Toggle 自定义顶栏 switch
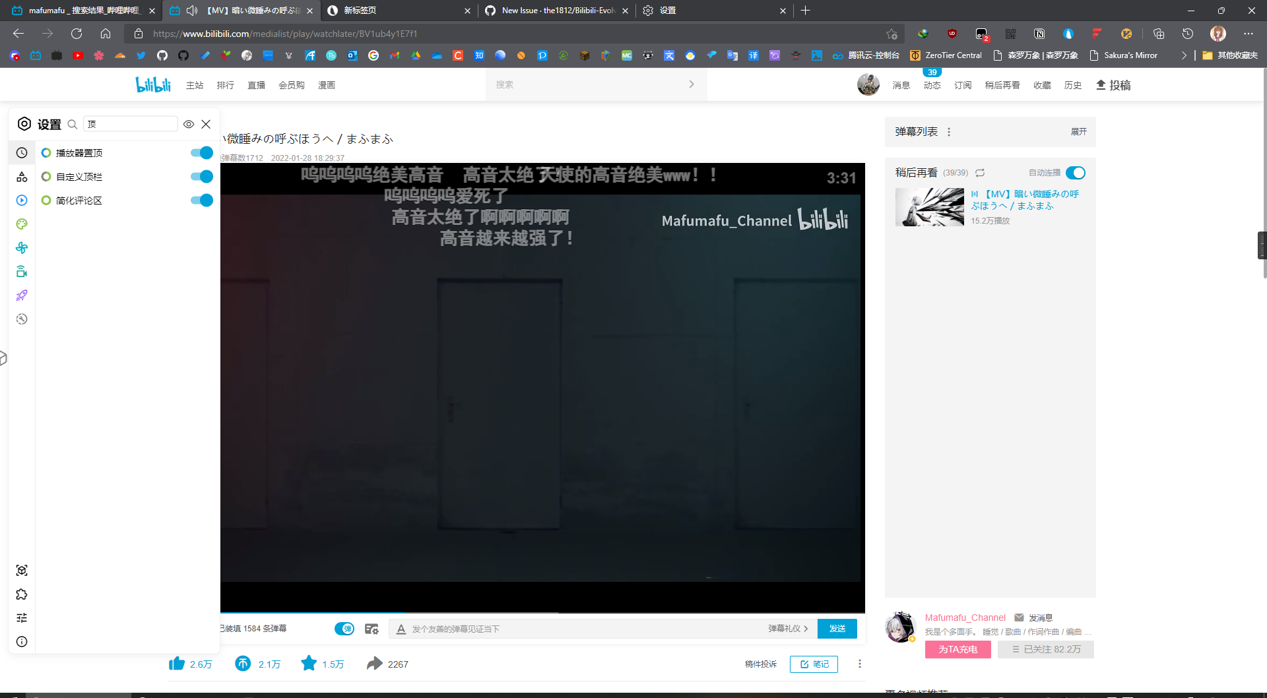The height and width of the screenshot is (698, 1267). (202, 177)
